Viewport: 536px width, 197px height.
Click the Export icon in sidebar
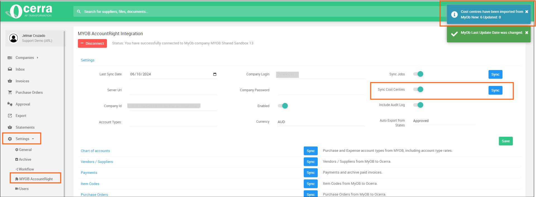click(x=10, y=116)
